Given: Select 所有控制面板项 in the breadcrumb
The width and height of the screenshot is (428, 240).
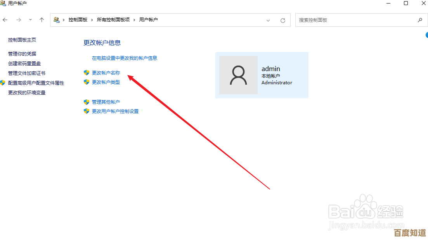Looking at the screenshot, I should pos(114,19).
